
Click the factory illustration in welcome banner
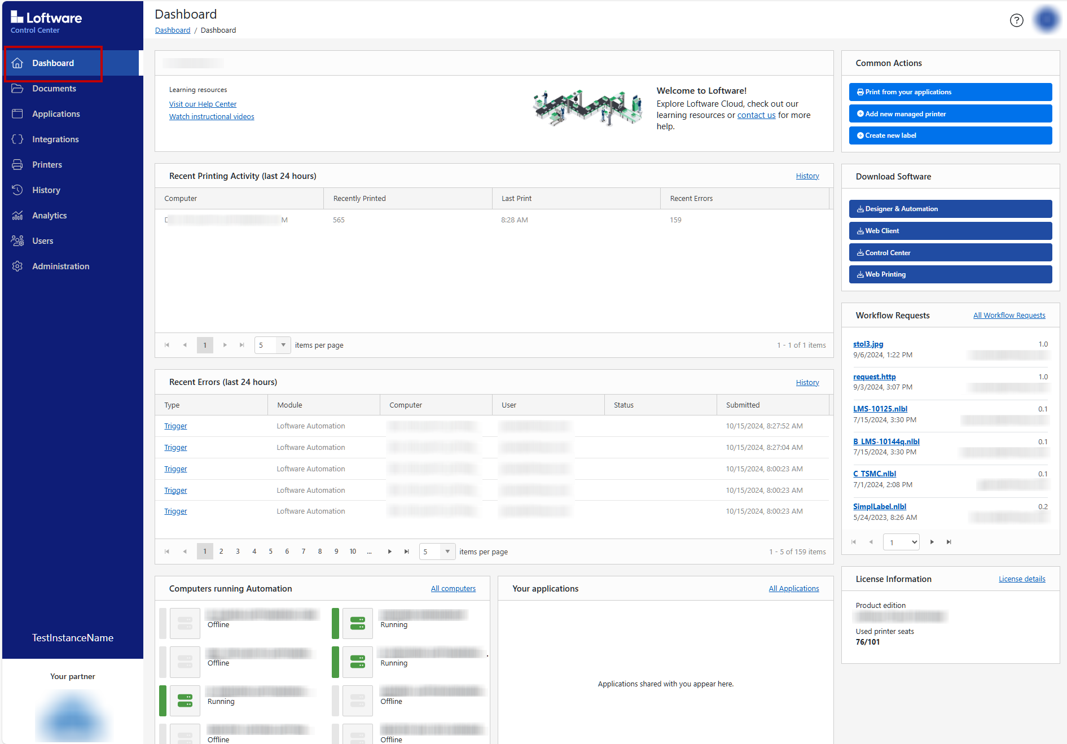(x=588, y=108)
